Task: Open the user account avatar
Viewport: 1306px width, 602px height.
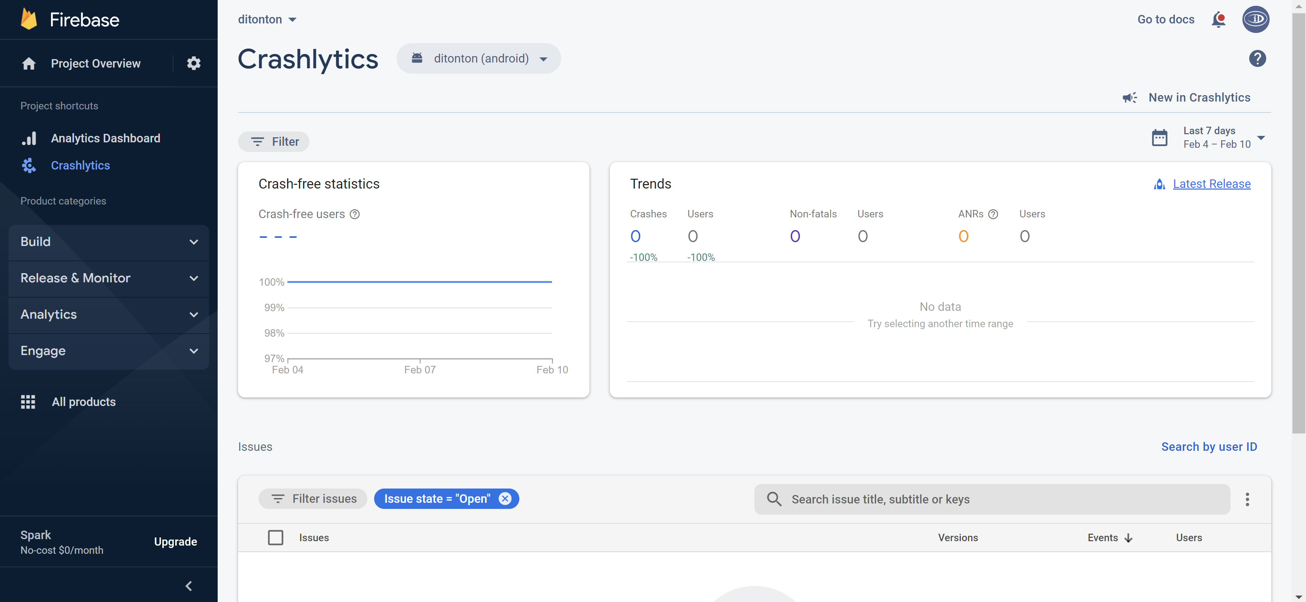Action: pos(1255,20)
